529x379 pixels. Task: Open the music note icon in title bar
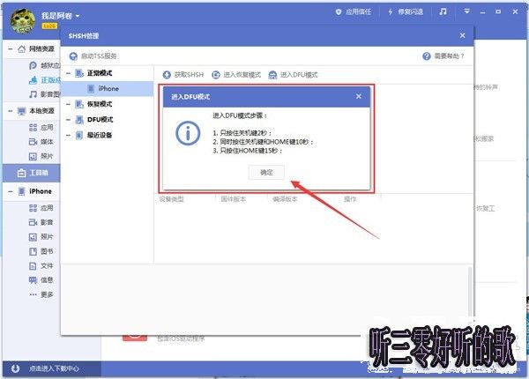click(x=443, y=11)
